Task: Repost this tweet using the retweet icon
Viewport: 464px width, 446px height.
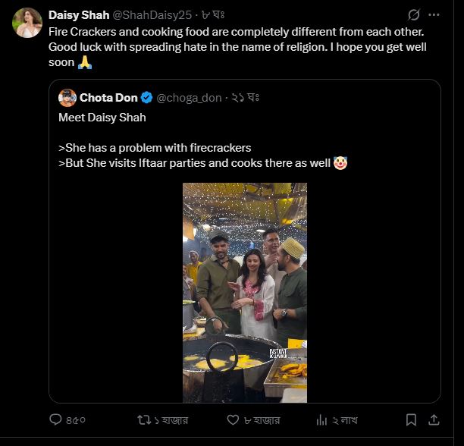Action: pos(143,419)
